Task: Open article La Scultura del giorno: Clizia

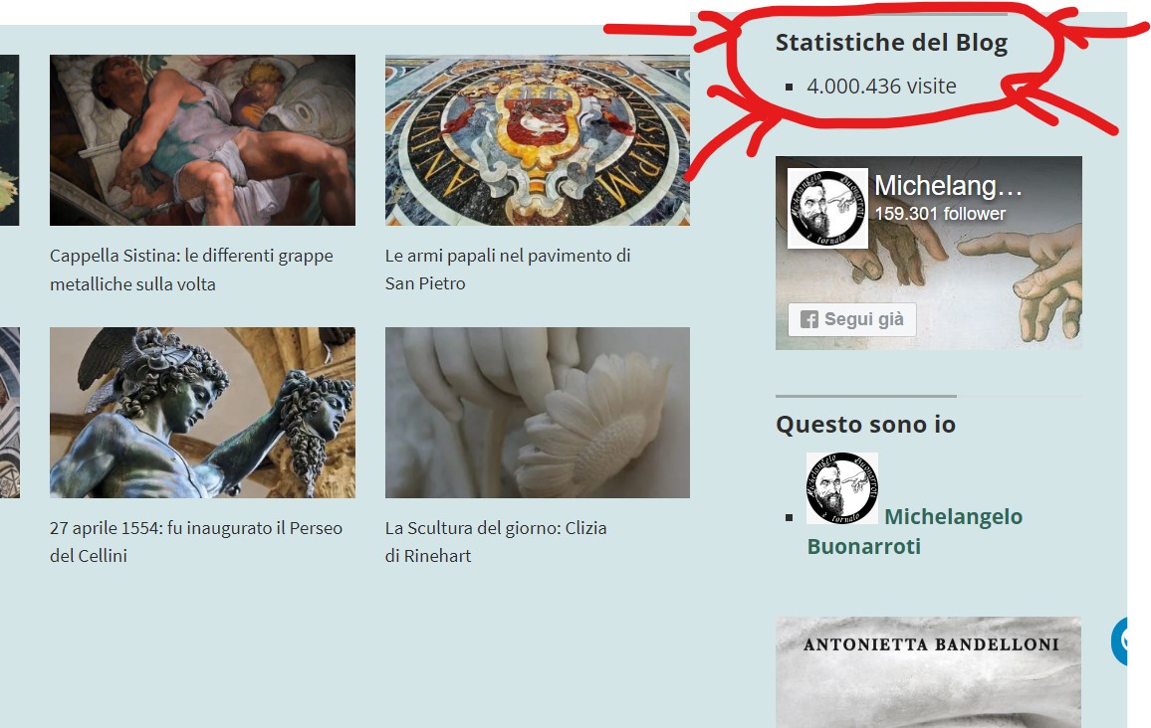Action: coord(496,542)
